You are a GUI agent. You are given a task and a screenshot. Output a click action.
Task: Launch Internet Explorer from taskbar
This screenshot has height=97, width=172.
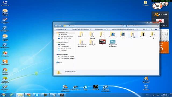pyautogui.click(x=12, y=95)
